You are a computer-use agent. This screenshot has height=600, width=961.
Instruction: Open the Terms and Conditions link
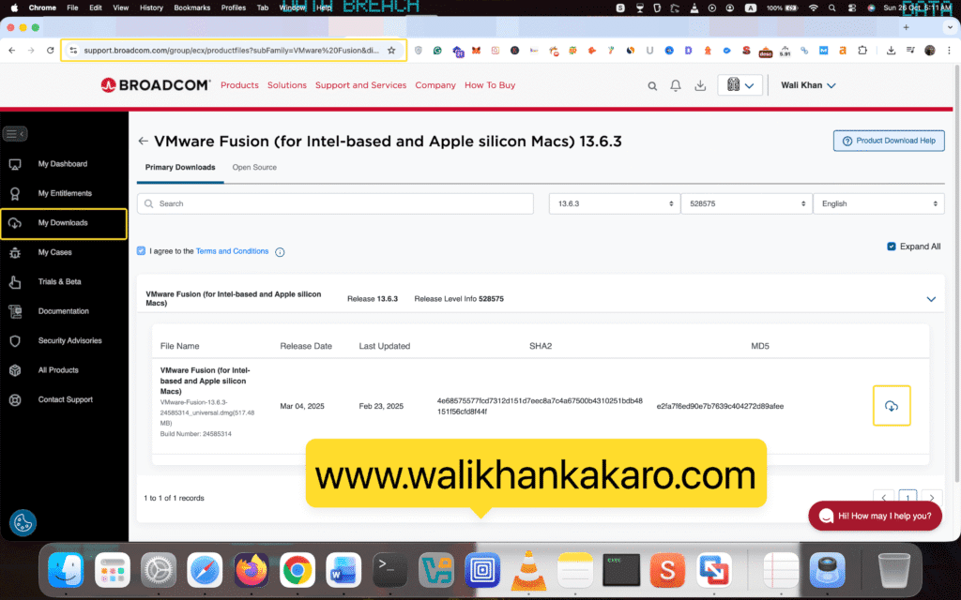tap(232, 251)
